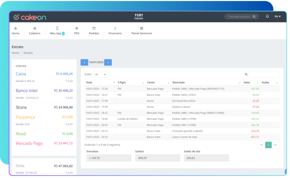Go to previous day arrow button
Viewport: 290px width, 180px height.
click(x=84, y=62)
